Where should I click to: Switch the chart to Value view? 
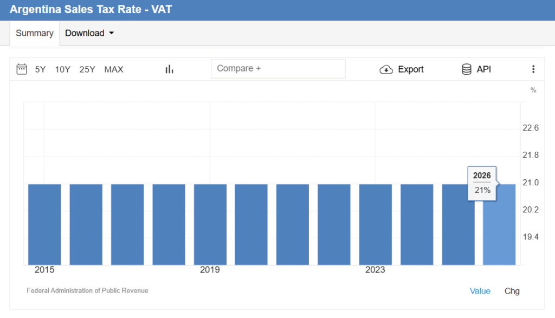(x=480, y=291)
